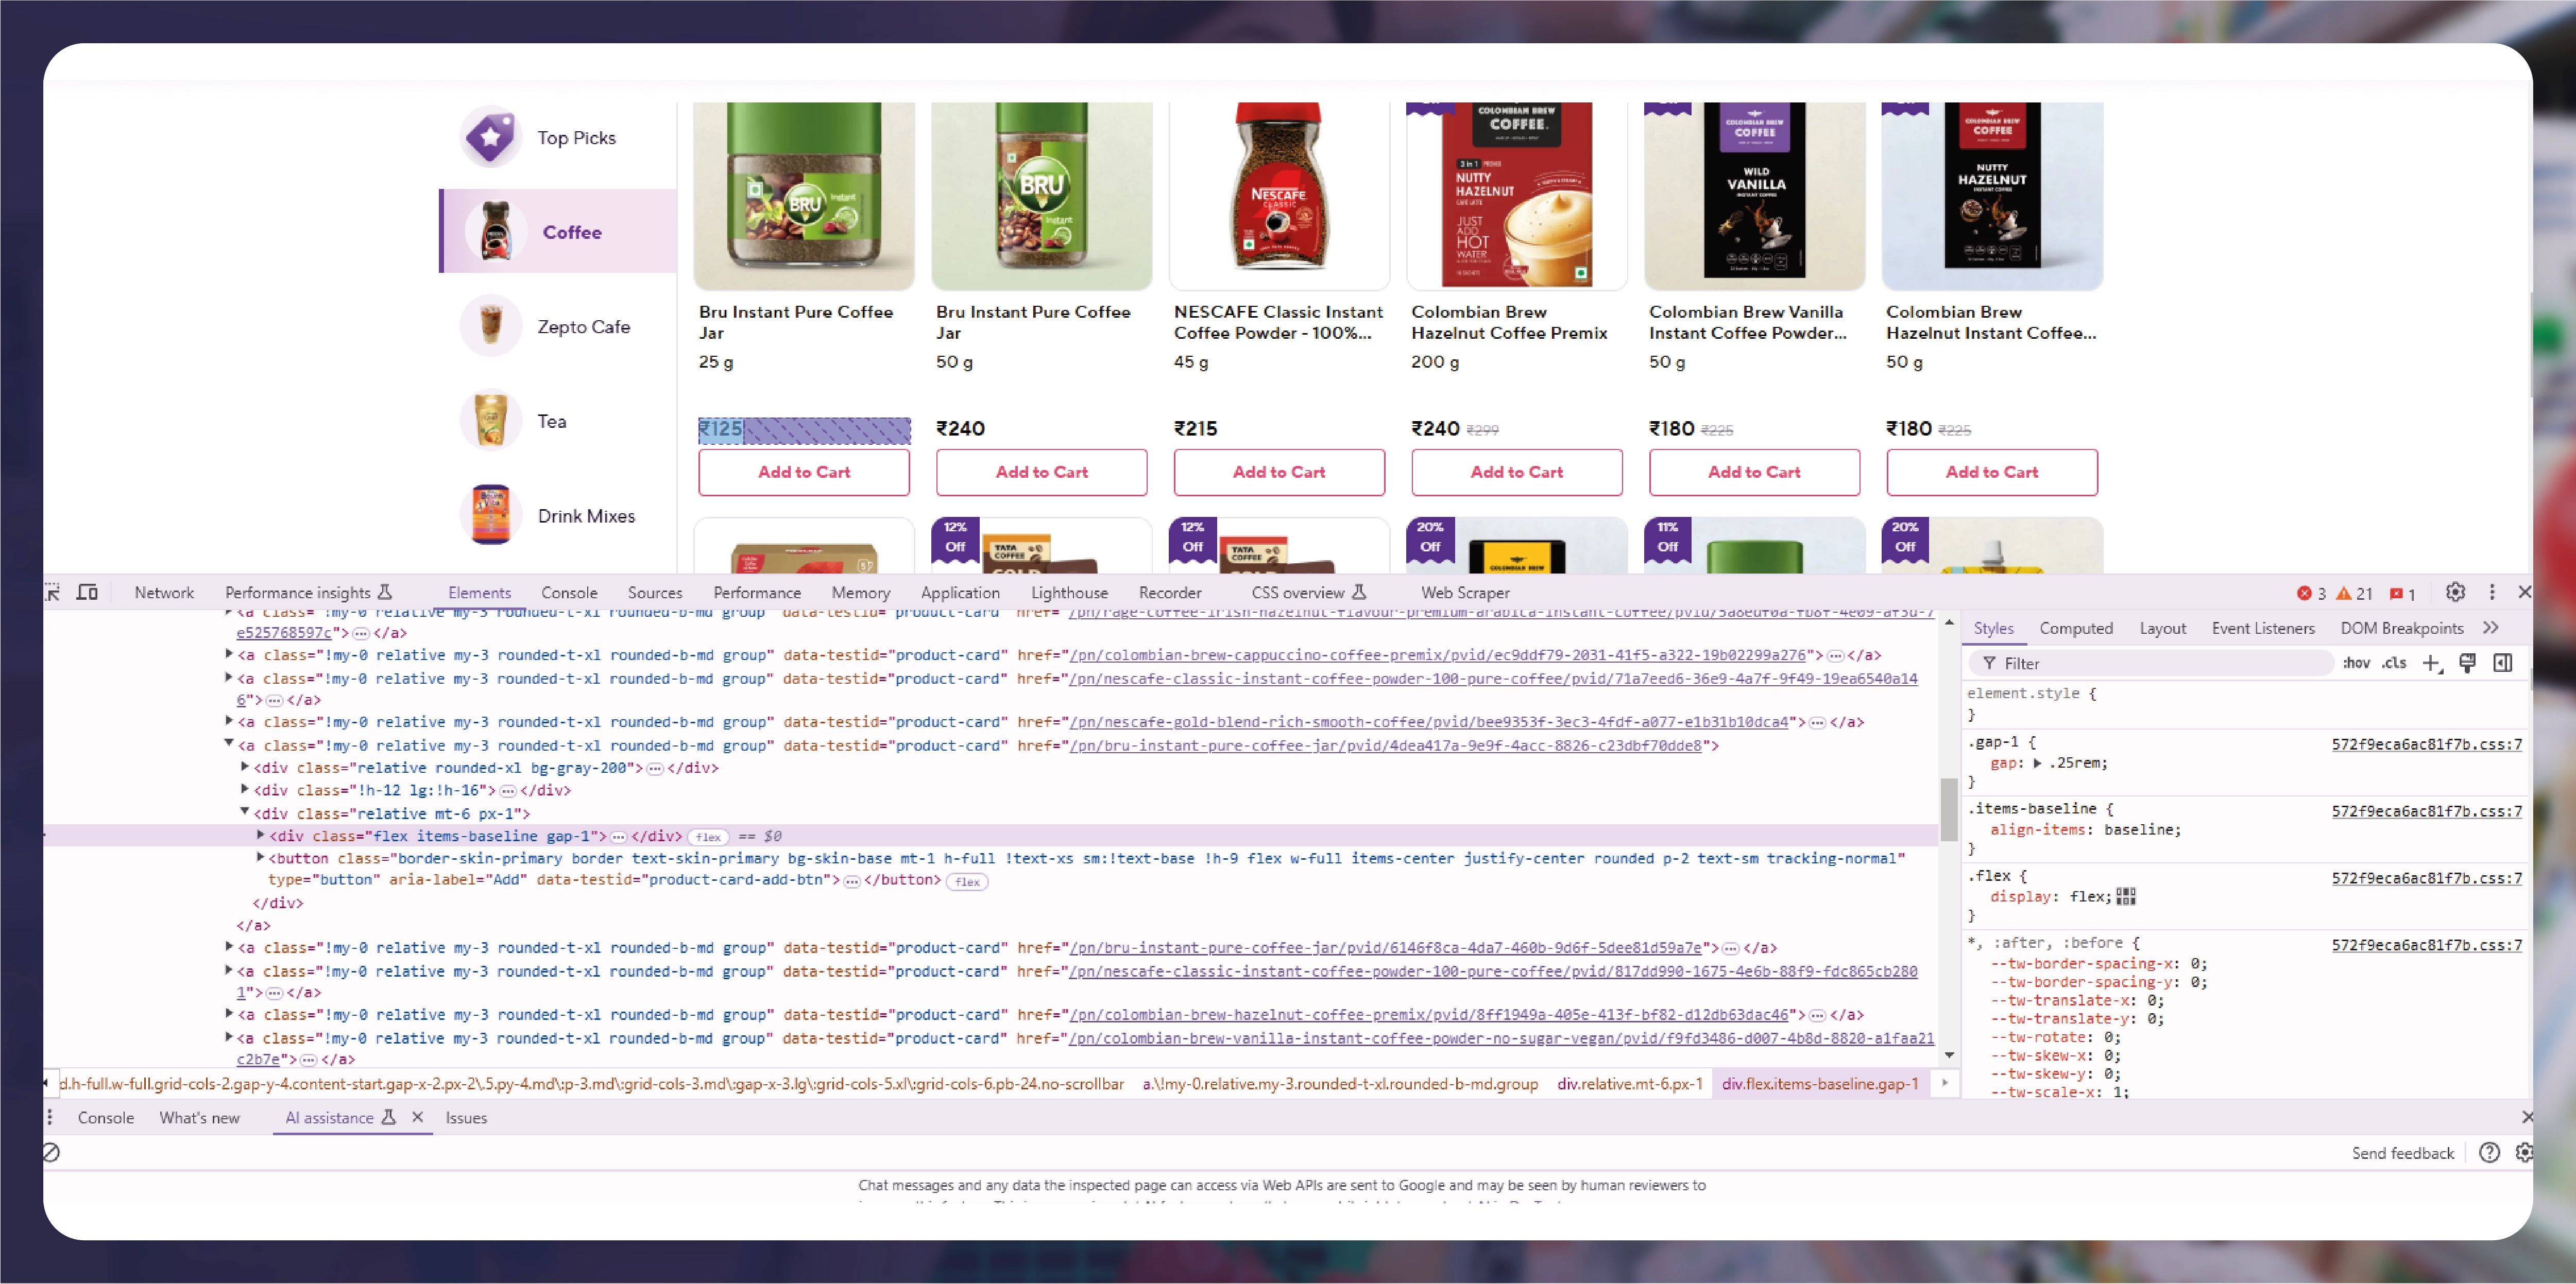The width and height of the screenshot is (2576, 1284).
Task: Activate the inspect element picker icon
Action: [53, 593]
